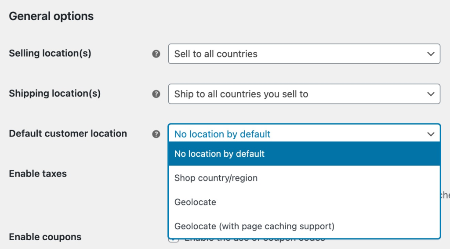450x249 pixels.
Task: Pick the Geolocate option
Action: coord(304,202)
